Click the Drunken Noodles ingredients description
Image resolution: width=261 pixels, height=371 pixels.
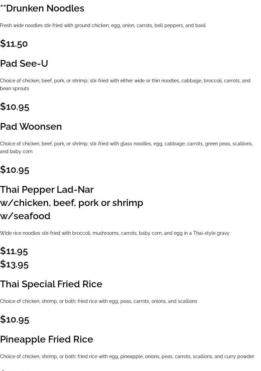point(103,25)
